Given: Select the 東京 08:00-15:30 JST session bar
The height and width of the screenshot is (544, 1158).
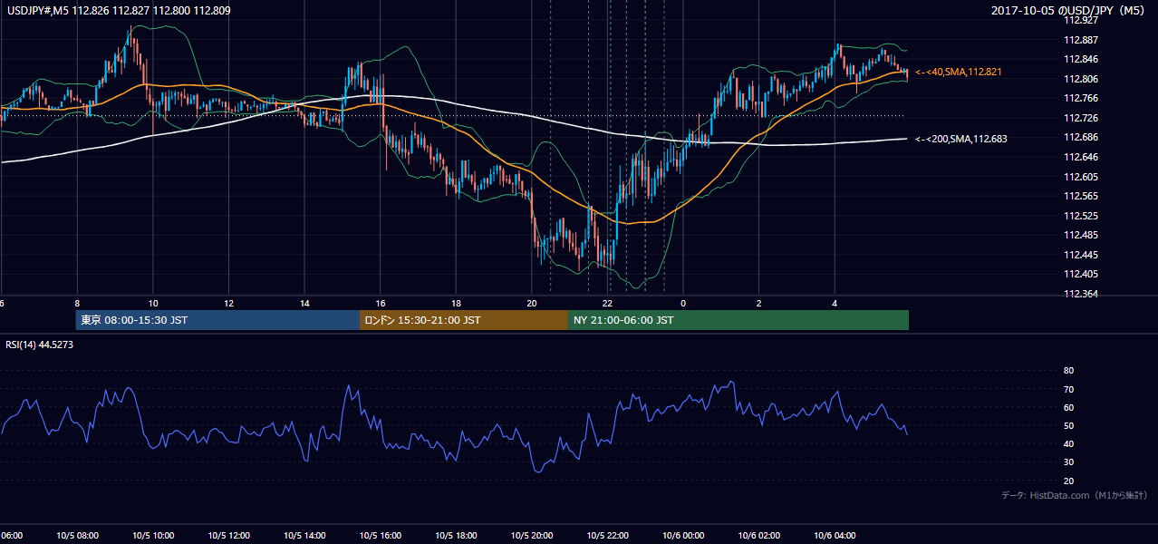Looking at the screenshot, I should click(x=217, y=320).
